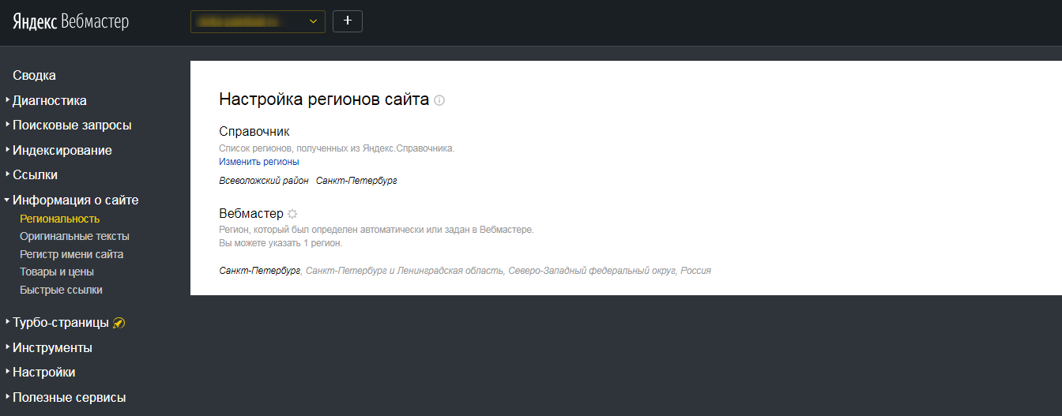Click gear icon beside Вебмастер heading
The width and height of the screenshot is (1062, 416).
coord(292,214)
